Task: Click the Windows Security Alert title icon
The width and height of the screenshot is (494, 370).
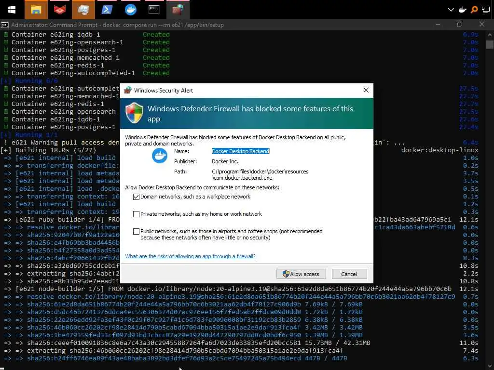Action: (128, 90)
